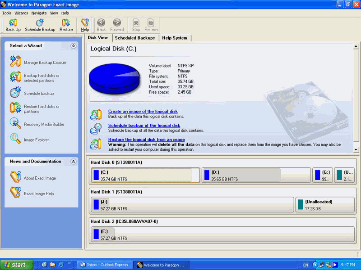Click the Back navigation arrow
The width and height of the screenshot is (361, 270).
pyautogui.click(x=101, y=25)
